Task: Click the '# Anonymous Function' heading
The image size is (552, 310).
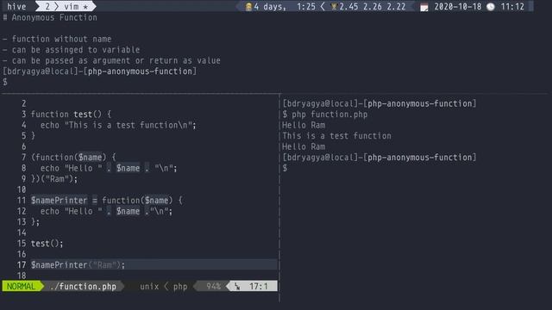Action: pyautogui.click(x=50, y=17)
